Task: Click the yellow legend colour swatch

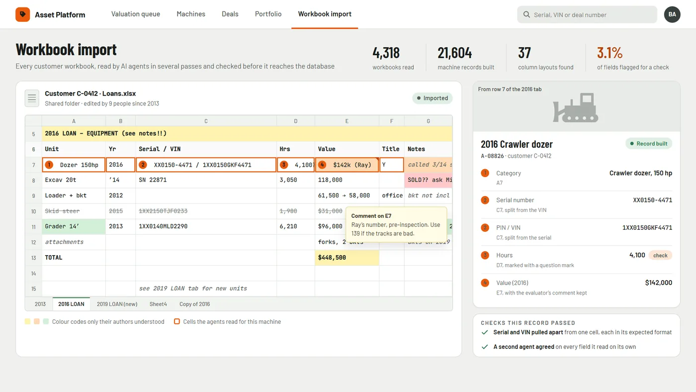Action: pyautogui.click(x=28, y=321)
